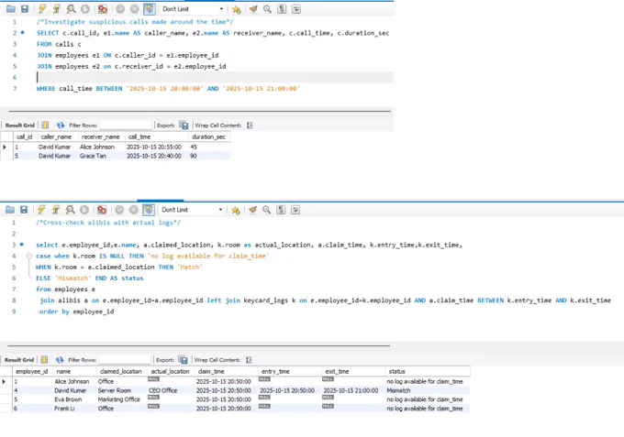Collapse the case statement fold marker
Viewport: 624px width, 437px height.
(29, 256)
